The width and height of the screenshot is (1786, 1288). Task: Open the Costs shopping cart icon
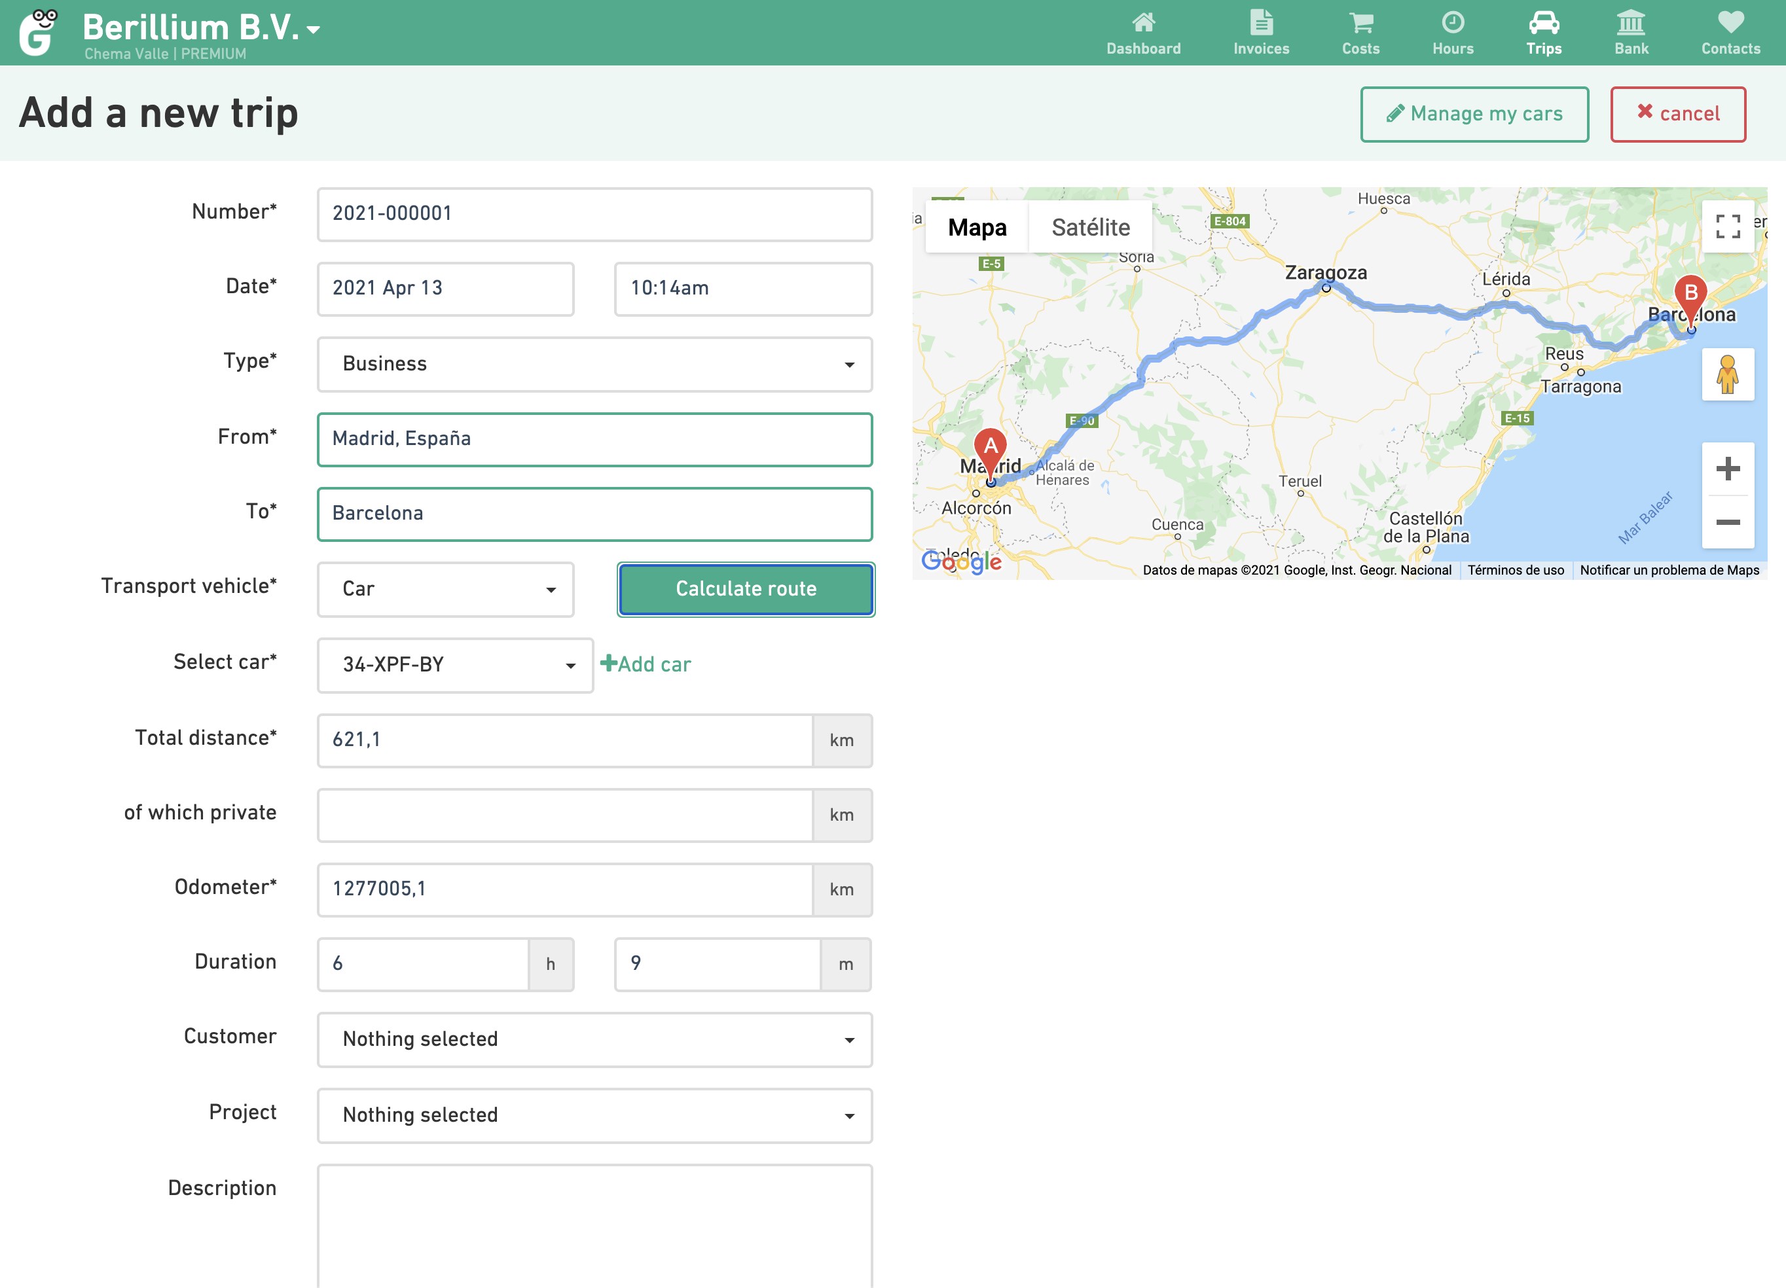pos(1360,23)
